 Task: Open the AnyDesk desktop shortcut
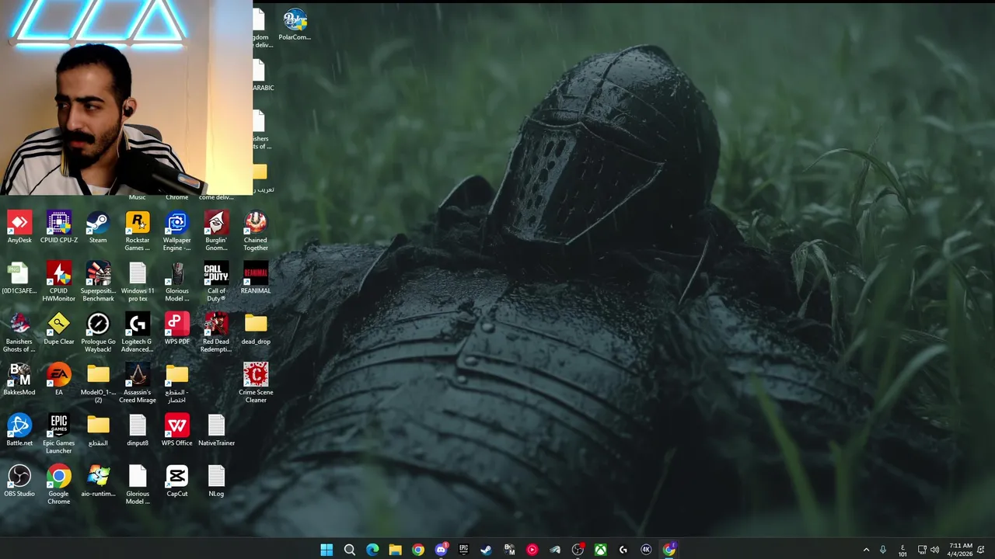tap(19, 227)
